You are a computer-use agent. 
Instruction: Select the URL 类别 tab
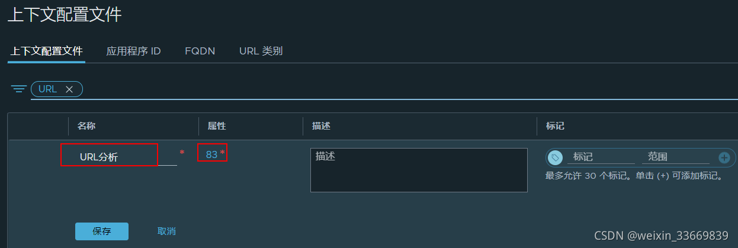[x=261, y=51]
